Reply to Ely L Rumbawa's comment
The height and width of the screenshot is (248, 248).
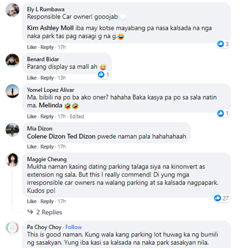point(47,47)
